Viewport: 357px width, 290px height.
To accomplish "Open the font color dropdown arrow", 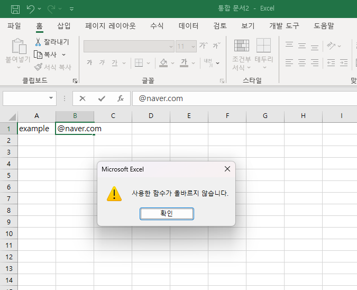I will click(193, 63).
